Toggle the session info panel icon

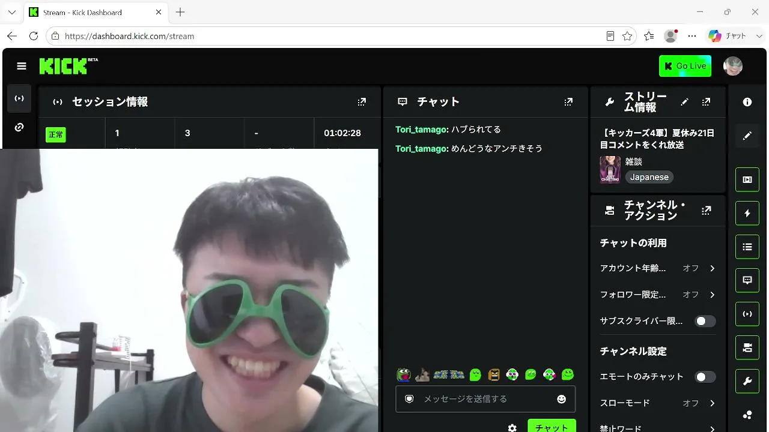coord(747,314)
